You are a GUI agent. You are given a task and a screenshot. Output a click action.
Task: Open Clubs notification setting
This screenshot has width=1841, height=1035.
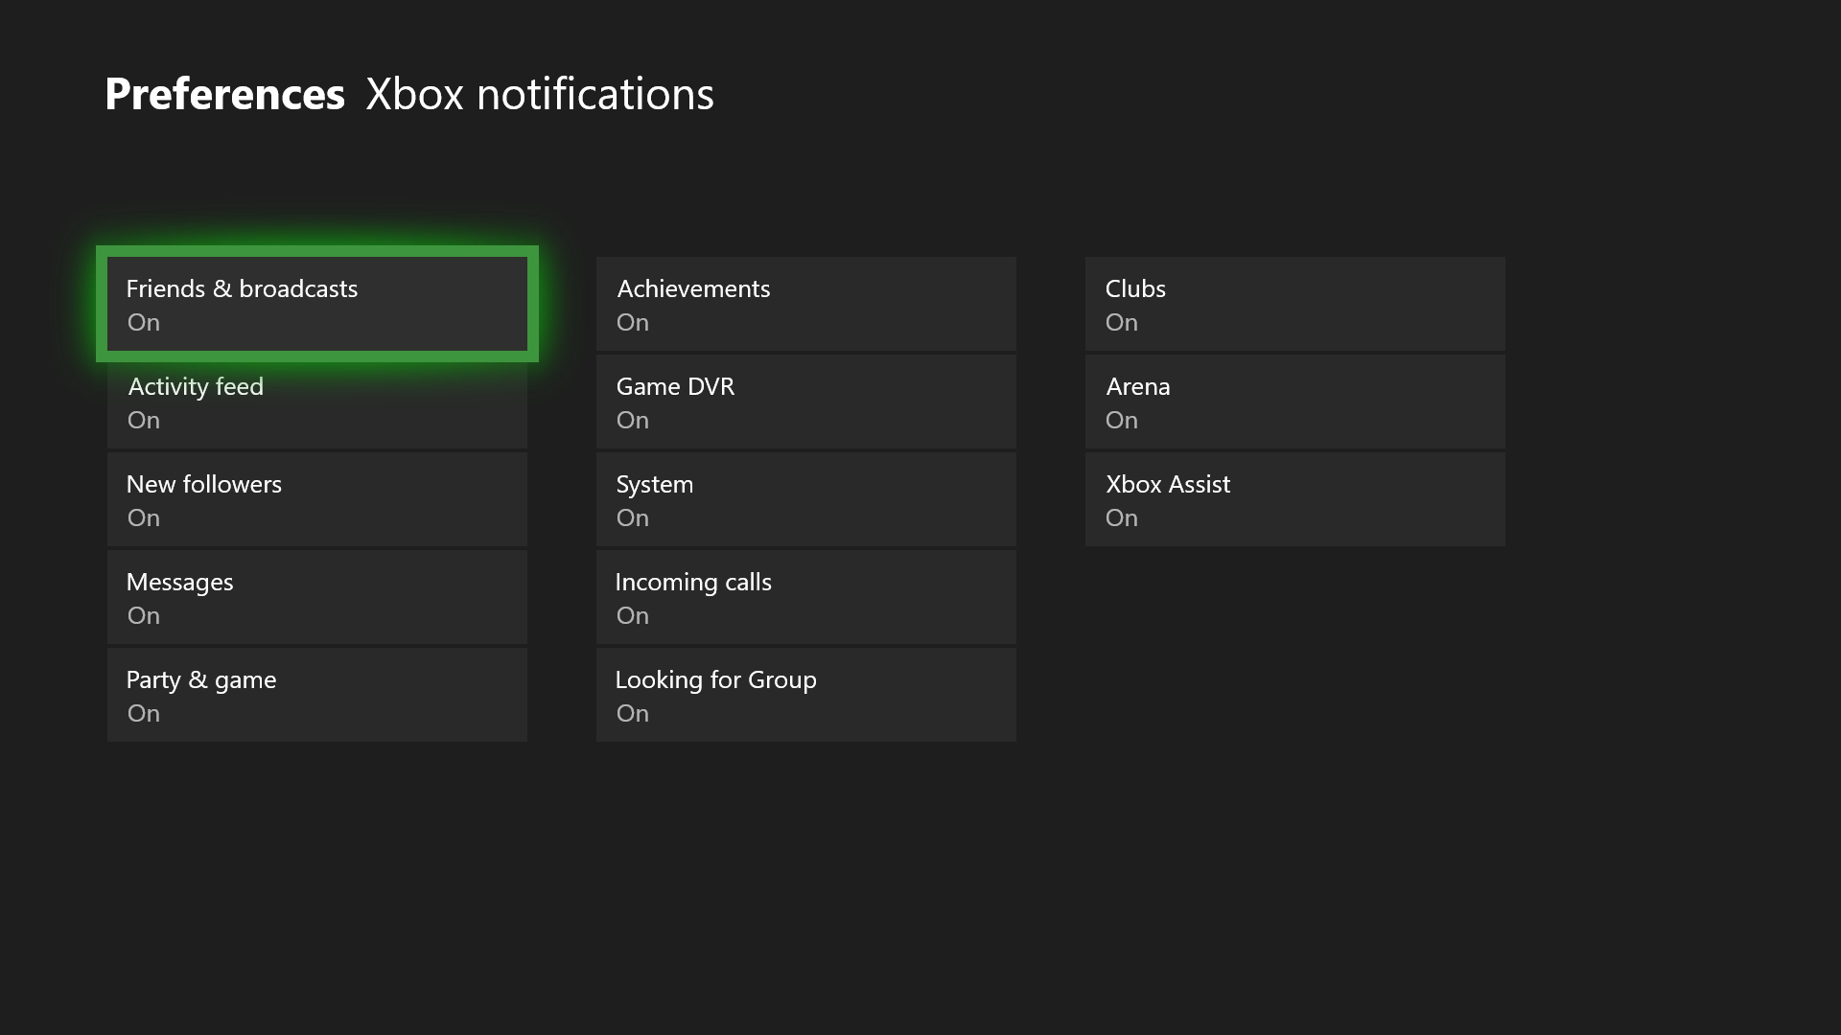(x=1294, y=304)
